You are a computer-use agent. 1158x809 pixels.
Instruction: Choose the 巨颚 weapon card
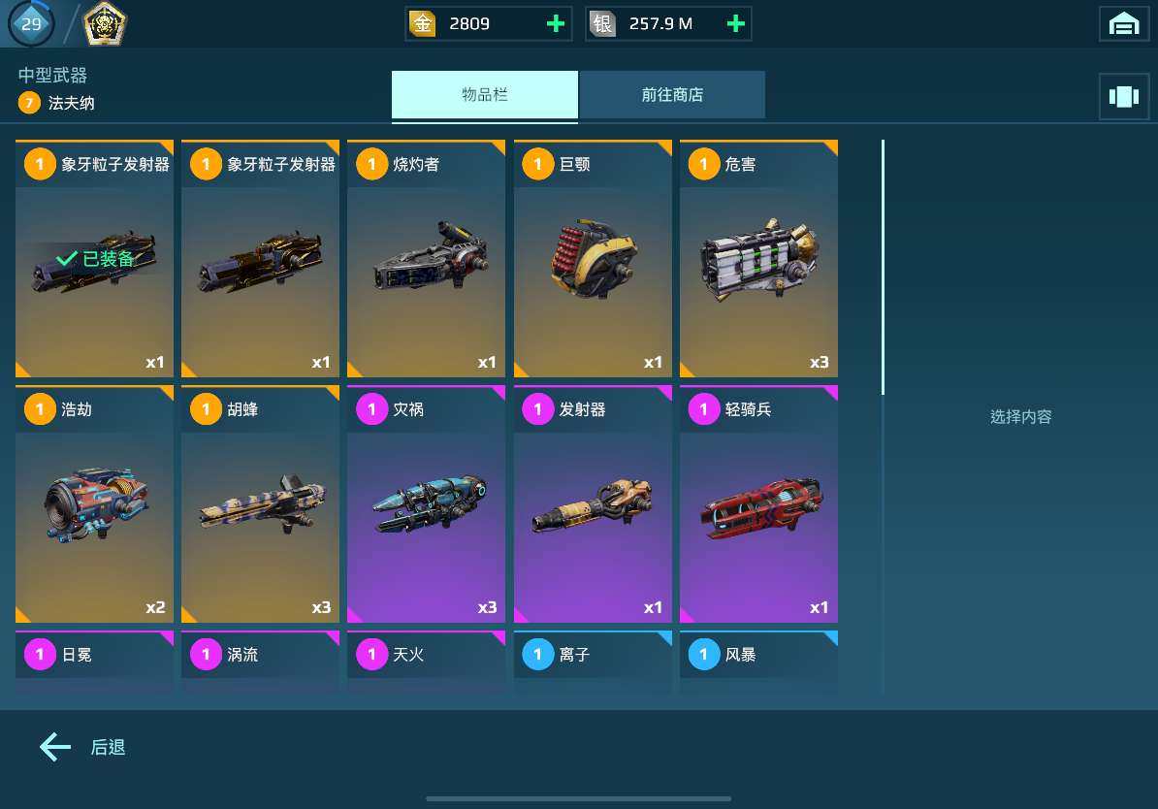[x=593, y=259]
